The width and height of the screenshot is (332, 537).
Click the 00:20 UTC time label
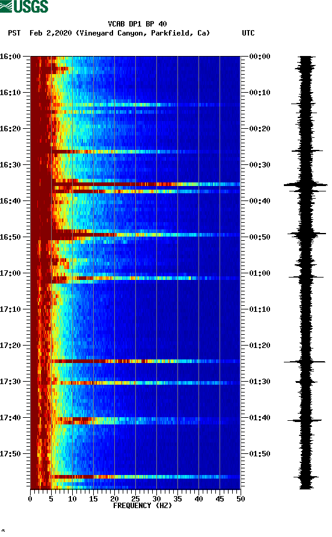point(260,129)
